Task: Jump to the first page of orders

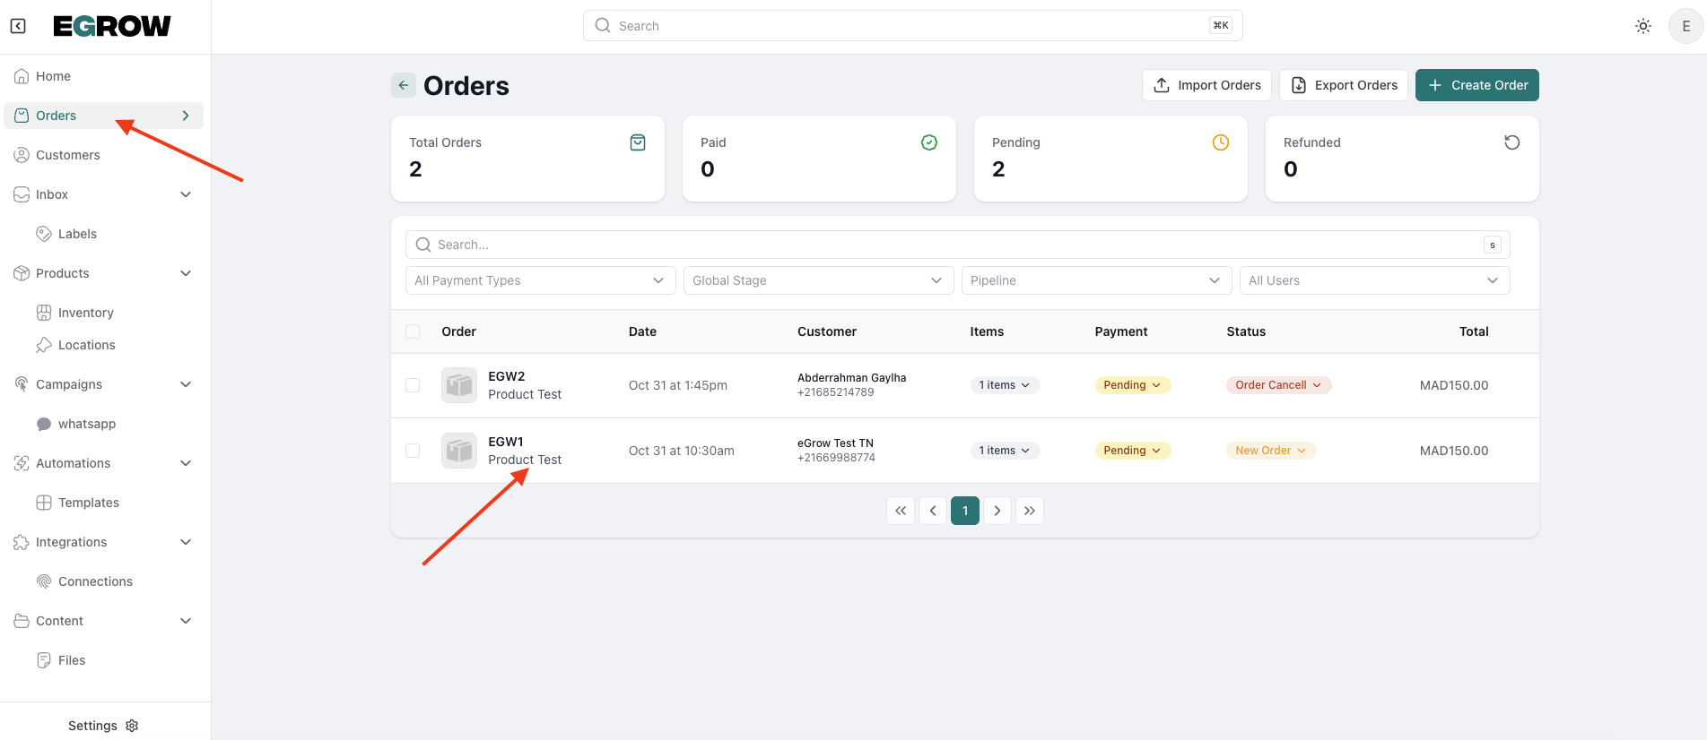Action: [901, 511]
